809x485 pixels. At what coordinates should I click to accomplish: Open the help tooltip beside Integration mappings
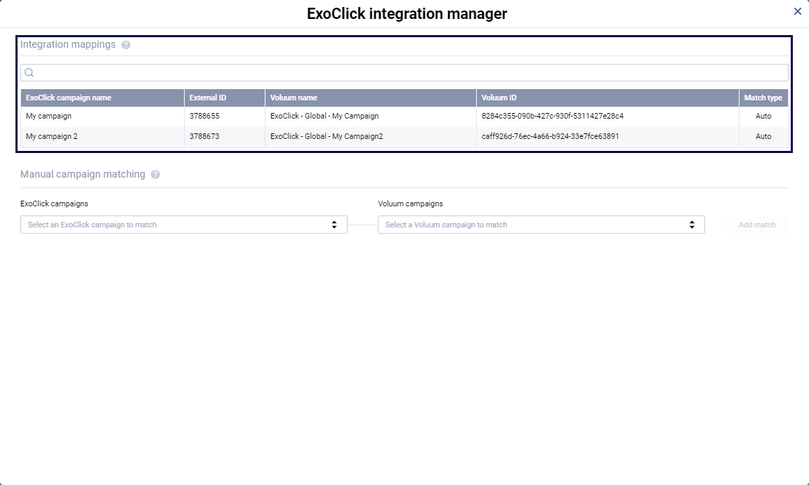[126, 44]
